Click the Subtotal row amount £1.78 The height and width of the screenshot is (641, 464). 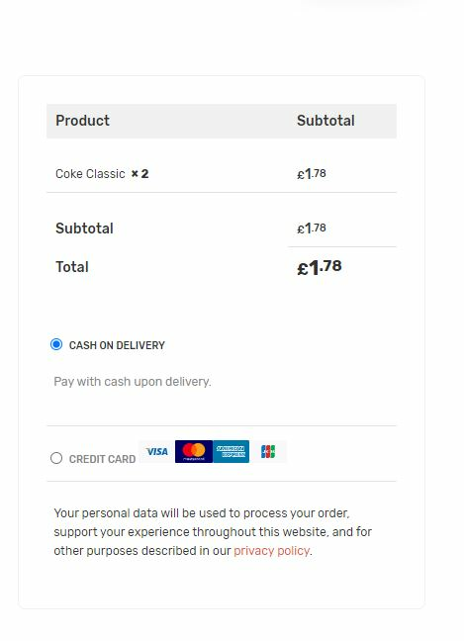tap(312, 228)
